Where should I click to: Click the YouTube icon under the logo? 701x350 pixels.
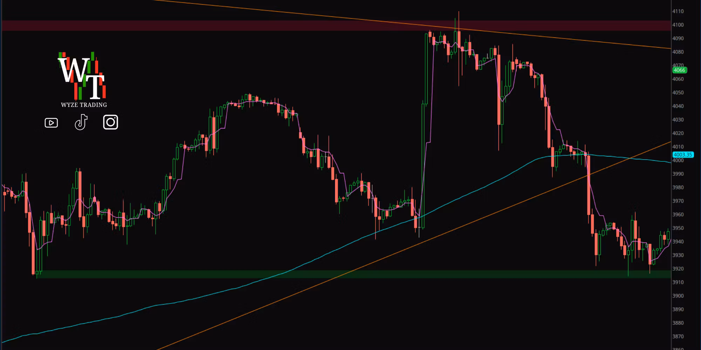(x=51, y=122)
